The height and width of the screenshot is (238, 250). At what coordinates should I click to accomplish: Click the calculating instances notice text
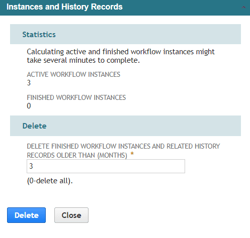pos(121,56)
